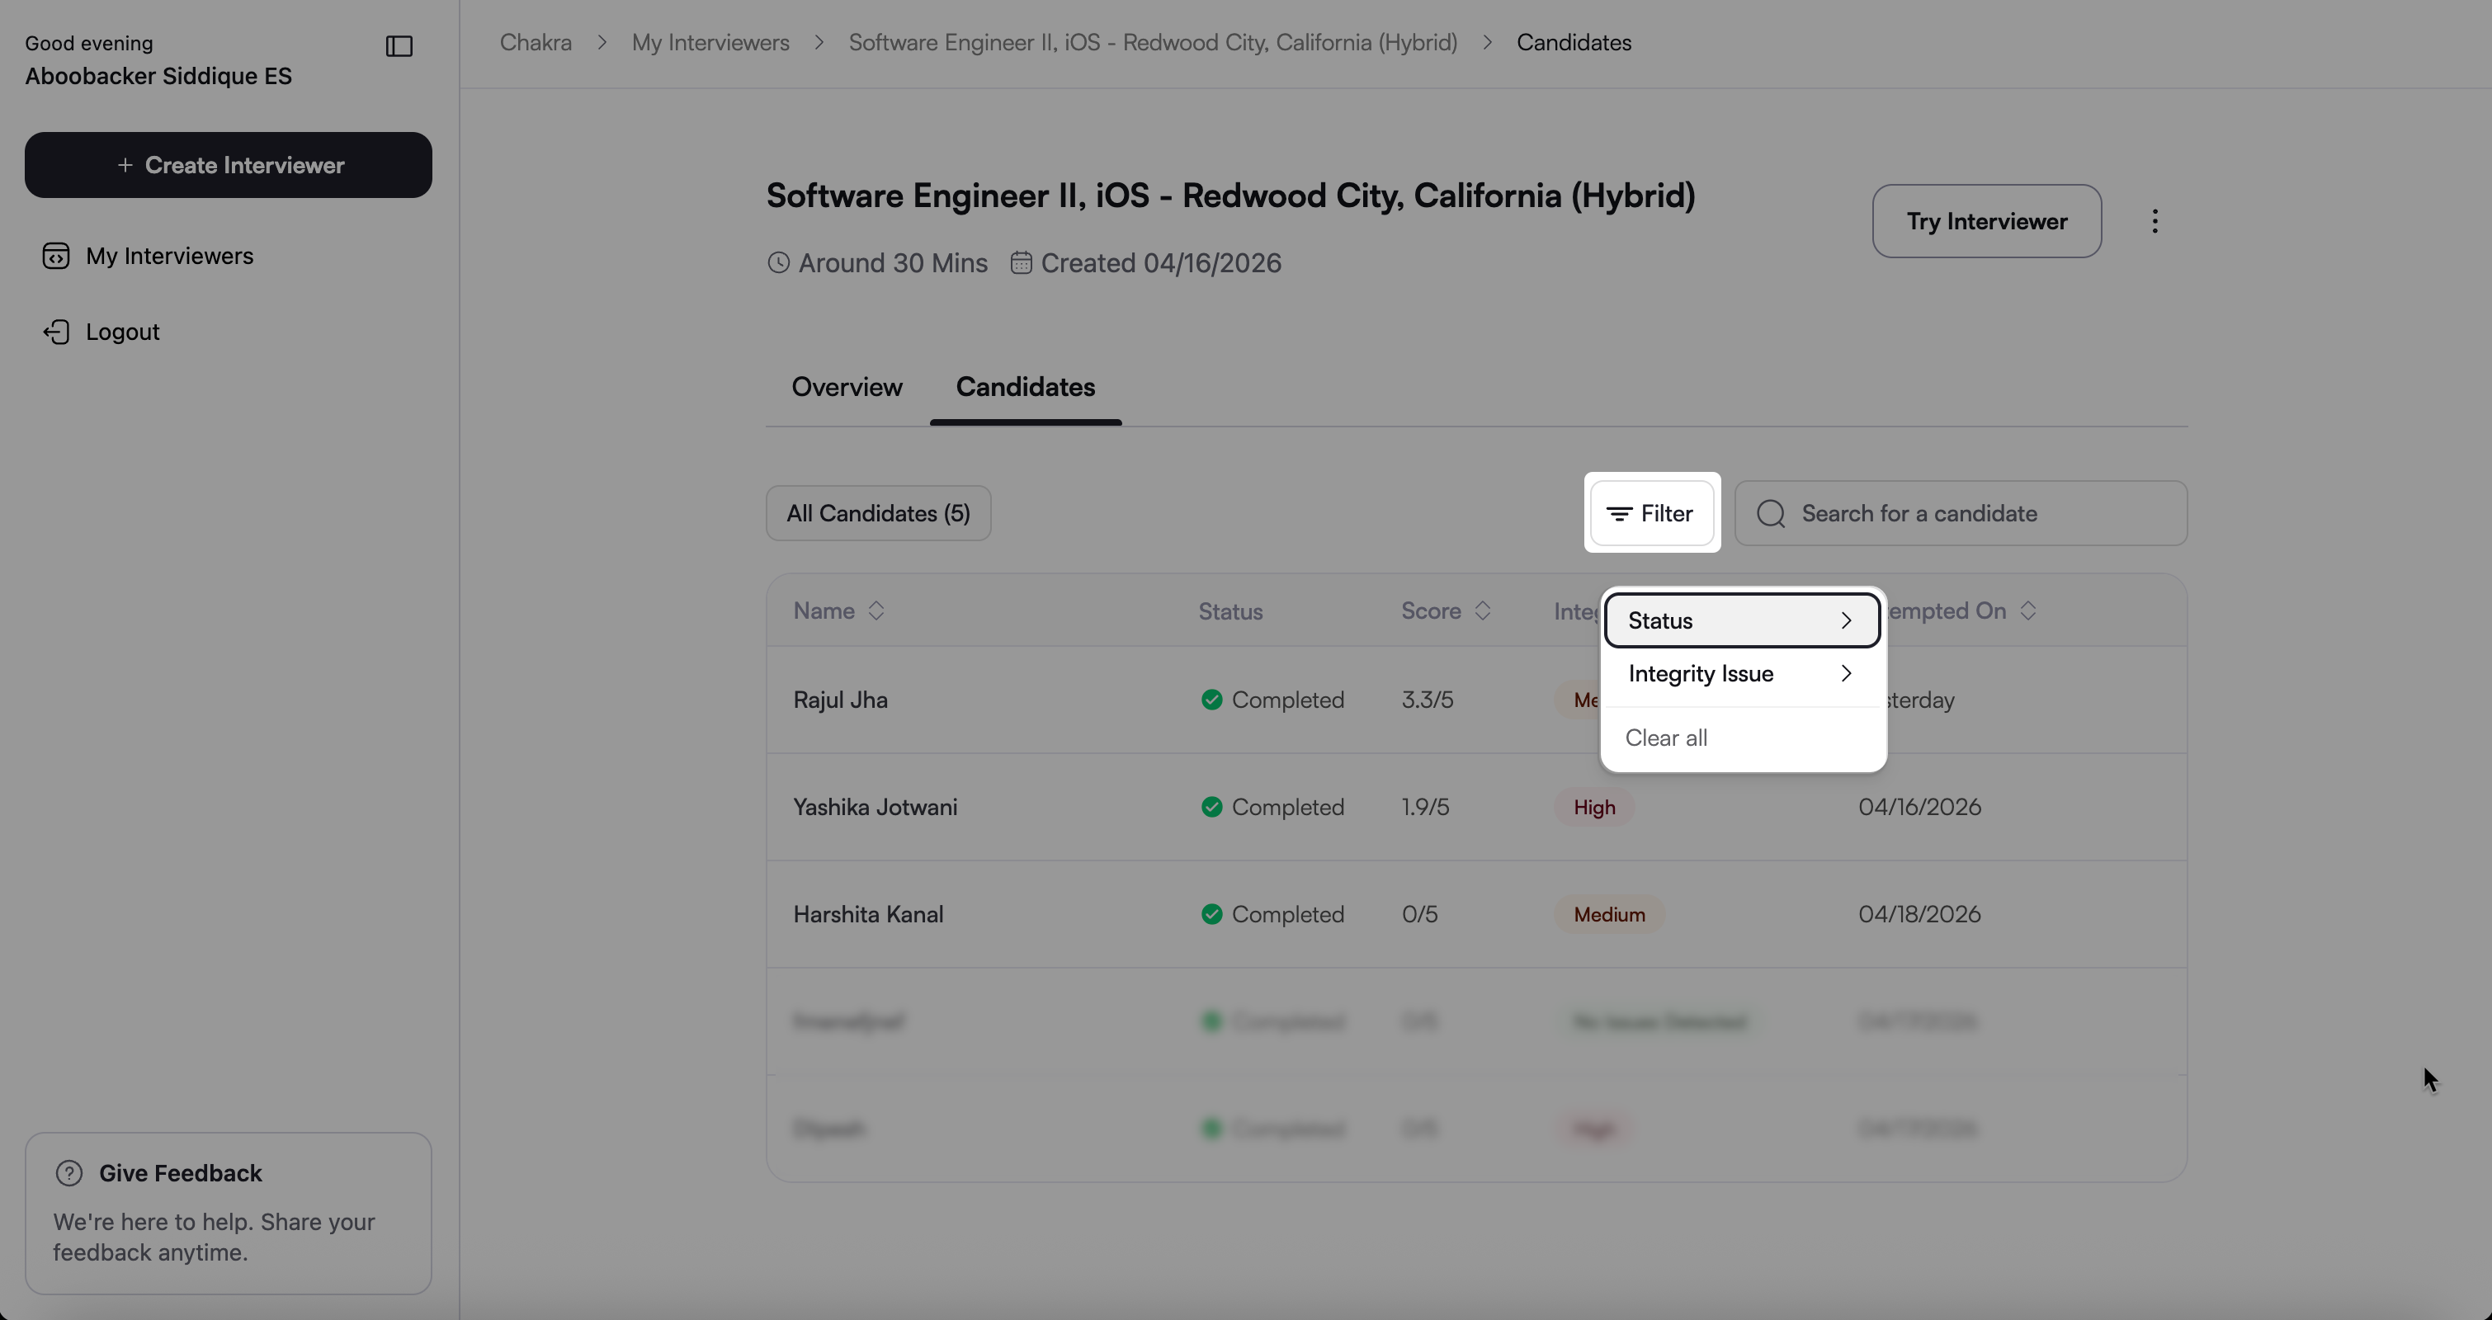Sort candidates by Name column arrows
The image size is (2492, 1320).
pyautogui.click(x=876, y=611)
